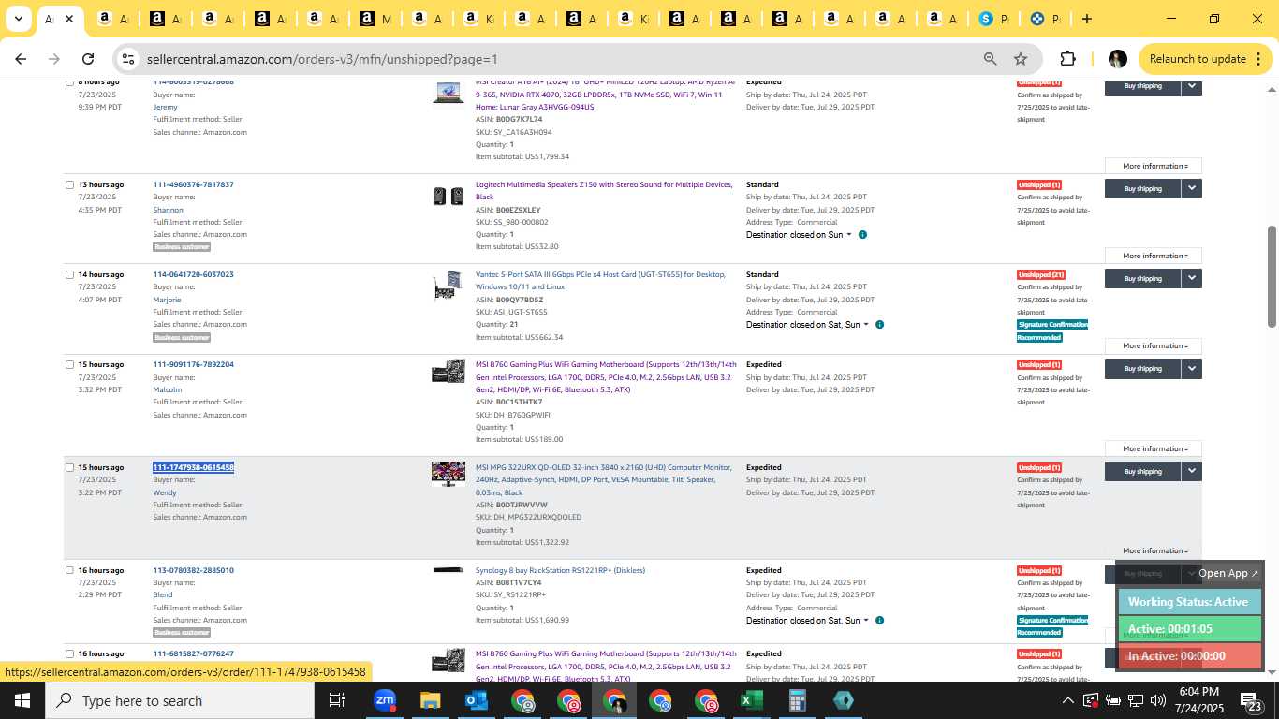Screen dimensions: 1279x719
Task: Click Working Status: Active banner
Action: tap(1189, 602)
